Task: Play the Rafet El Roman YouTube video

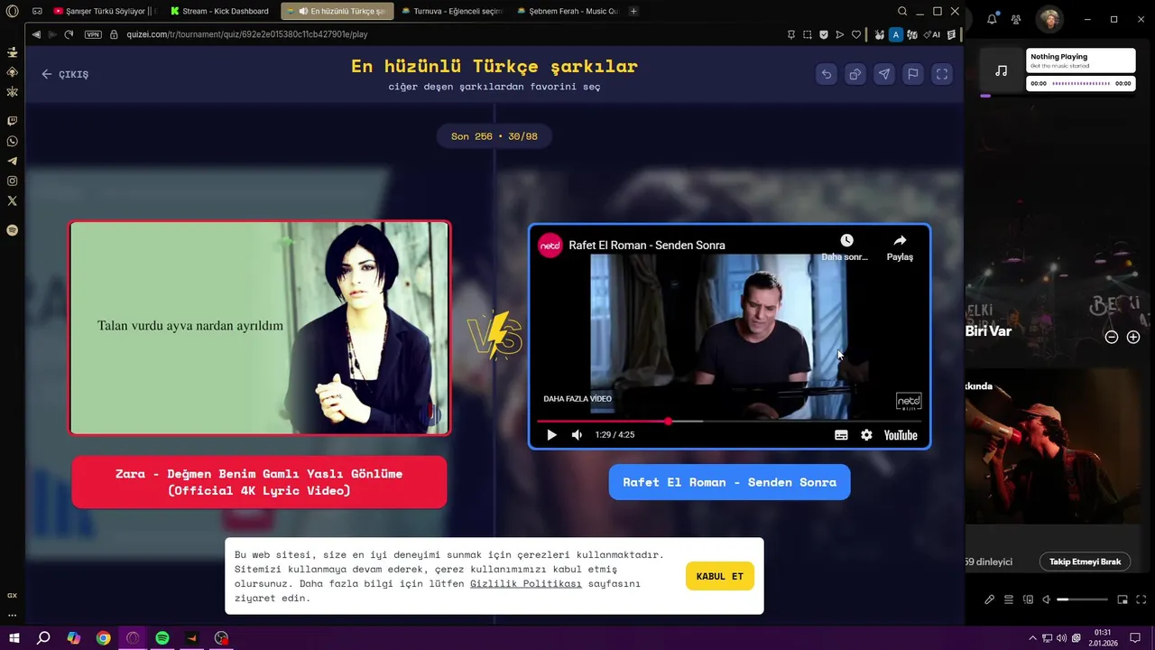Action: pos(551,435)
